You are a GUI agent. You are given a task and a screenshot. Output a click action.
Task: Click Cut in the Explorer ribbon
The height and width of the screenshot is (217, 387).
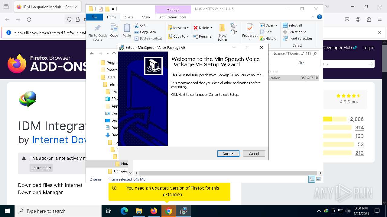[x=140, y=25]
